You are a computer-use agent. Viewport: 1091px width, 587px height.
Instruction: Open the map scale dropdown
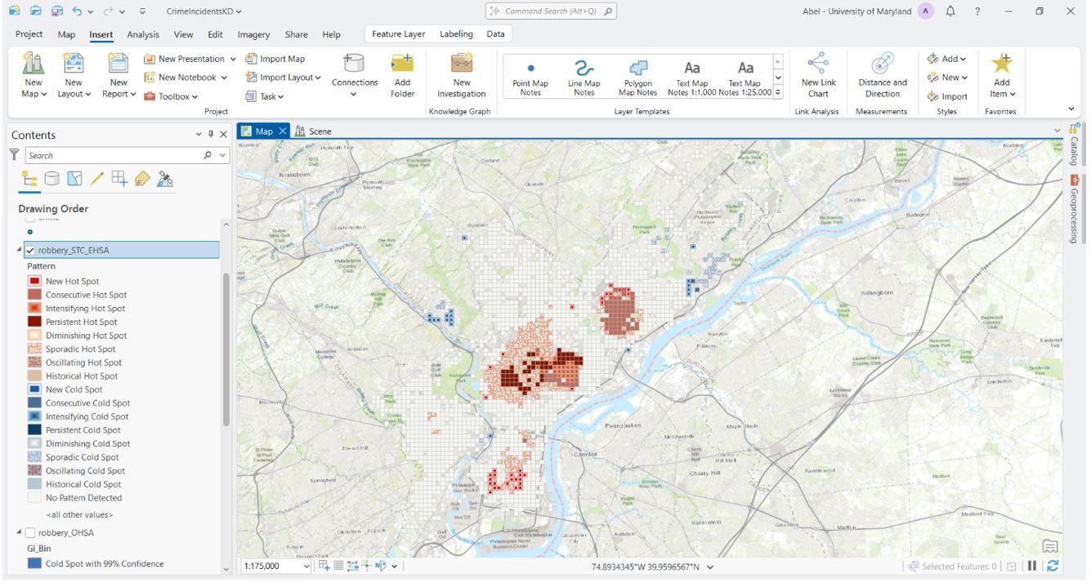click(306, 566)
